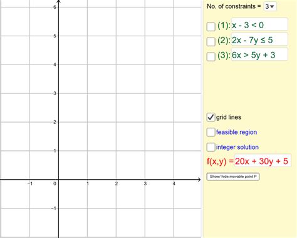Enable the feasible region checkbox
This screenshot has width=297, height=238.
pyautogui.click(x=211, y=132)
